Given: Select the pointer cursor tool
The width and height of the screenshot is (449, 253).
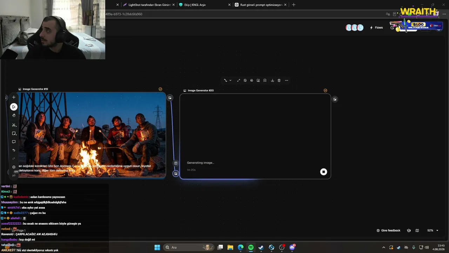Looking at the screenshot, I should tap(14, 107).
